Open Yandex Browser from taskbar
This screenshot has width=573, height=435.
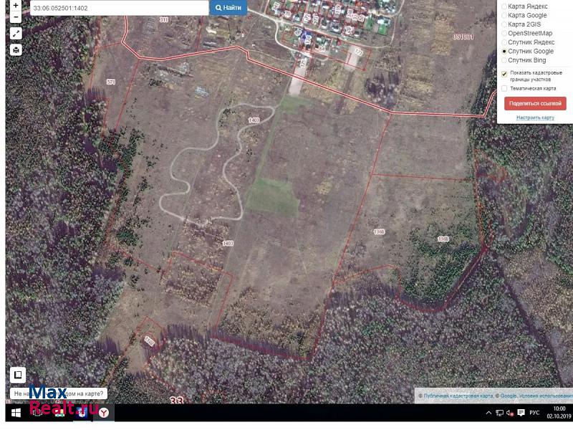click(104, 413)
